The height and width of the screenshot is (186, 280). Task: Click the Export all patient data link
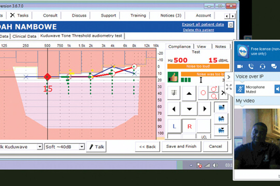click(x=203, y=24)
